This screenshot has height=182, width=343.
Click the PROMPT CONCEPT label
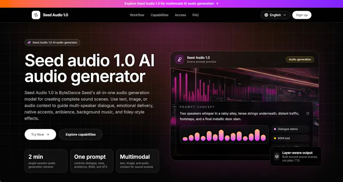(x=197, y=107)
